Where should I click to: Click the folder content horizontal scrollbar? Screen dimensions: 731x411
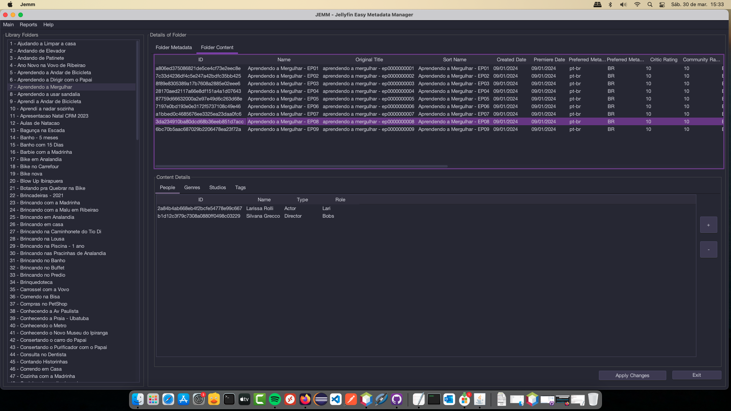tap(301, 166)
